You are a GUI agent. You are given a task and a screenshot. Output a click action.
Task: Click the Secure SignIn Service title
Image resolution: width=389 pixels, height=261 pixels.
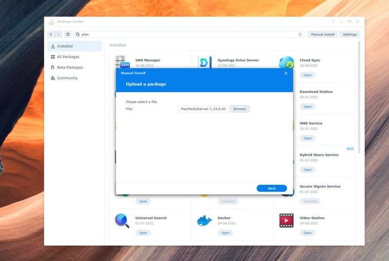click(x=320, y=186)
